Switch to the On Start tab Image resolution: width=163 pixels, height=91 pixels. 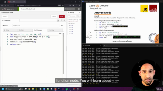25,30
